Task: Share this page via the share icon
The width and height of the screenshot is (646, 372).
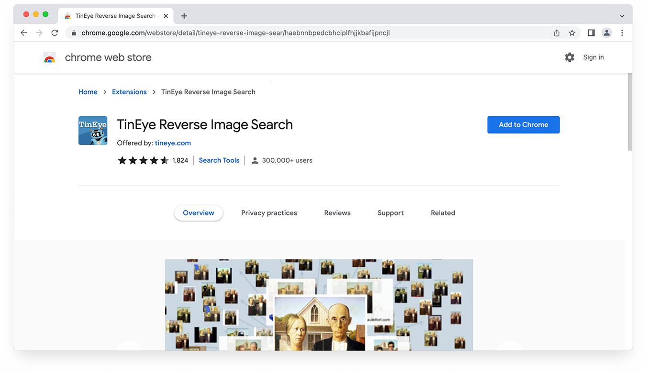Action: [x=557, y=33]
